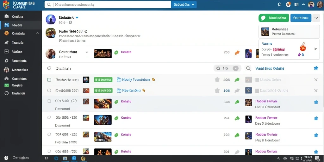324x162 pixels.
Task: Open Windows Start button in taskbar
Action: pos(6,158)
